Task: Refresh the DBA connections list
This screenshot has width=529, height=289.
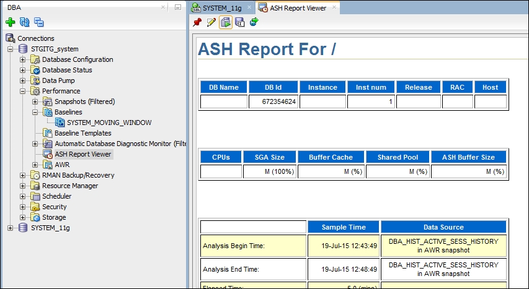Action: click(25, 22)
